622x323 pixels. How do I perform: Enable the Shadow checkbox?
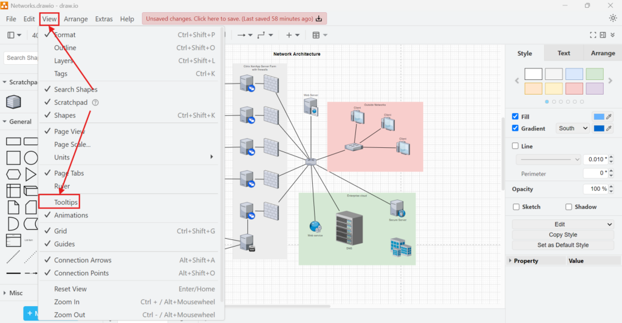[569, 207]
